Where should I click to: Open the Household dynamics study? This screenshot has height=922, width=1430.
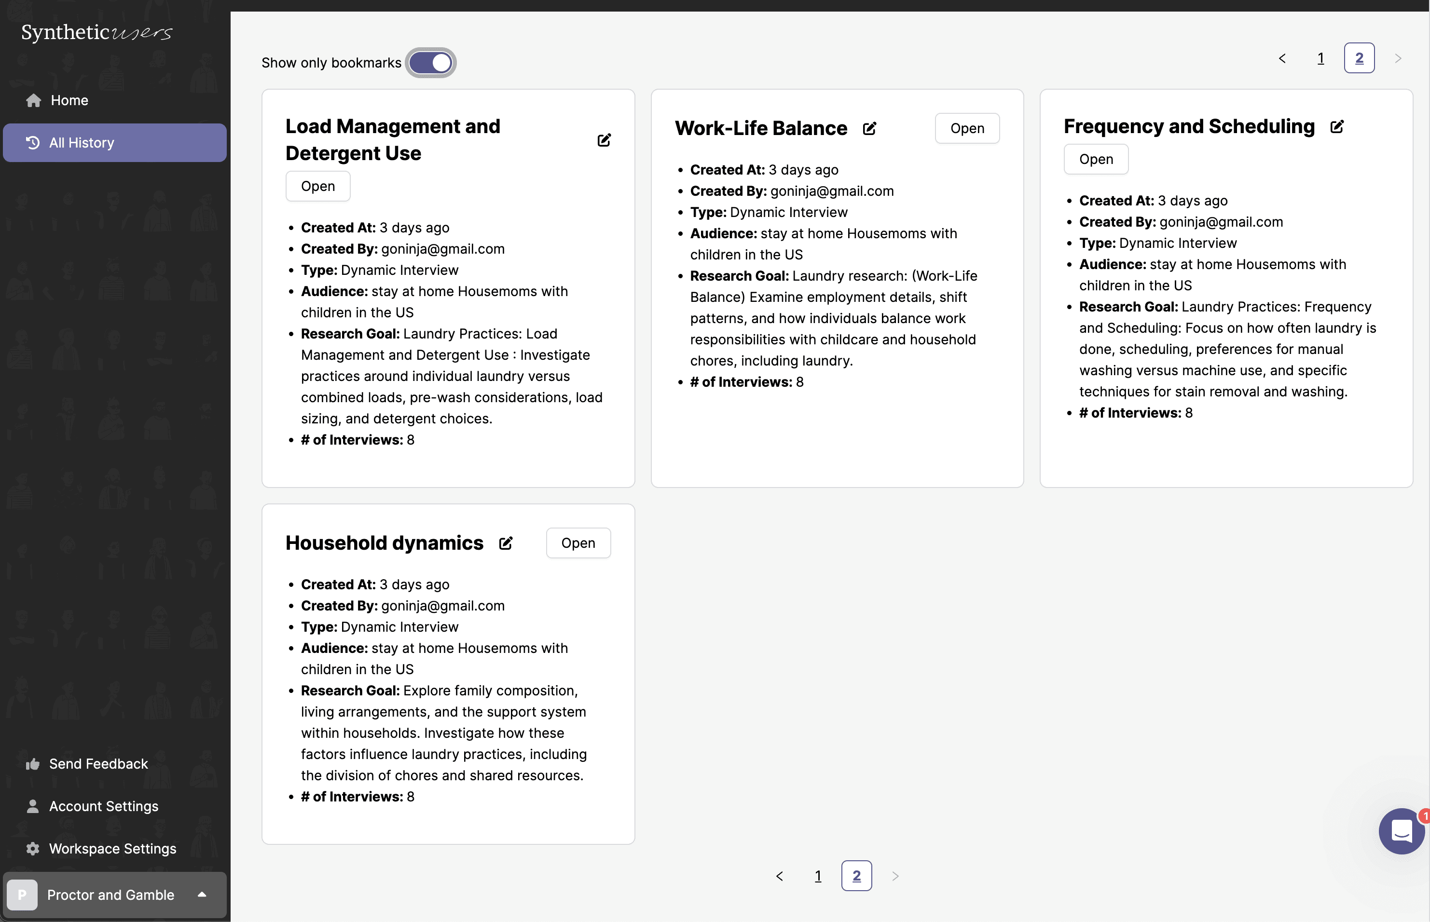click(x=577, y=543)
